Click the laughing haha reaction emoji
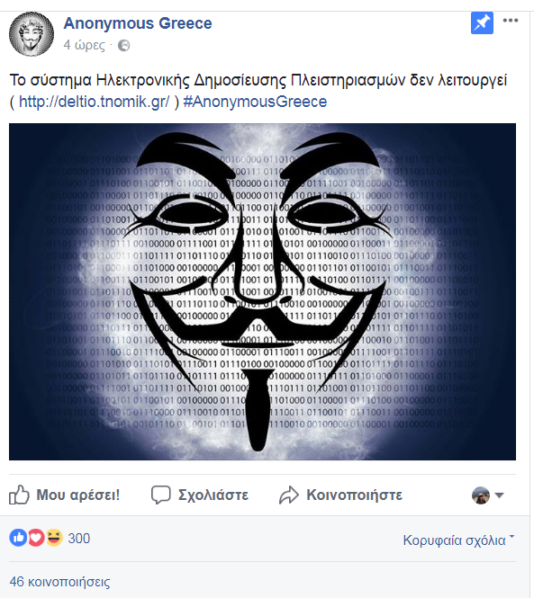Screen dimensions: 534x598 click(54, 538)
